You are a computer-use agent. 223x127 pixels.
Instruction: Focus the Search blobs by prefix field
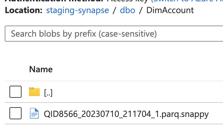tap(114, 34)
